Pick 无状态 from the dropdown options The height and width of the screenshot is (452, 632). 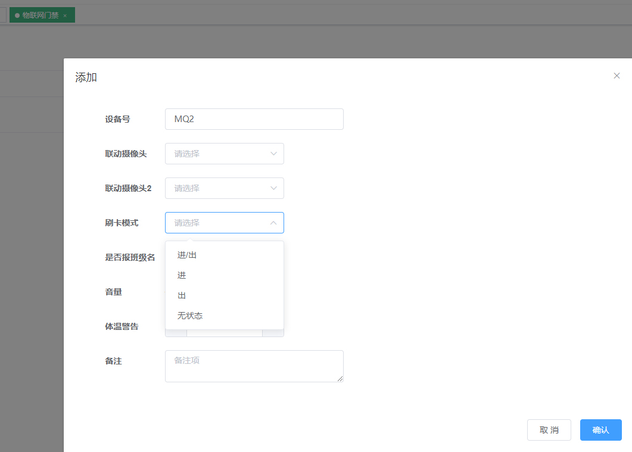pos(189,315)
